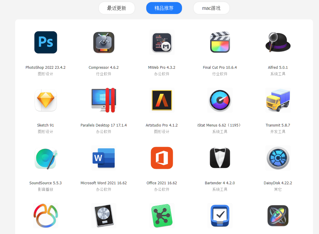Click 系统工具 category under Alfred
Viewport: 319px width, 234px height.
[278, 74]
